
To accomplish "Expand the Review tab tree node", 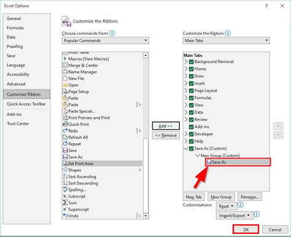I will [x=186, y=119].
